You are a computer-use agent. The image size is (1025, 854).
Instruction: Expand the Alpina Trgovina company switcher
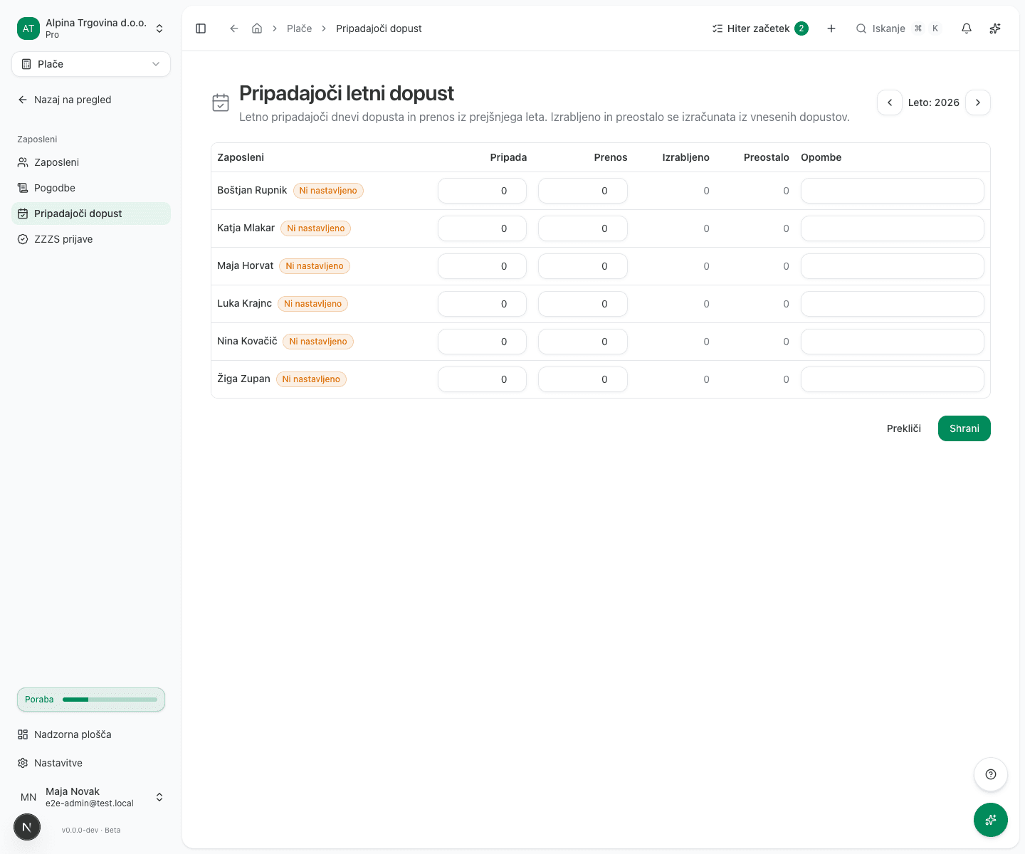(91, 28)
